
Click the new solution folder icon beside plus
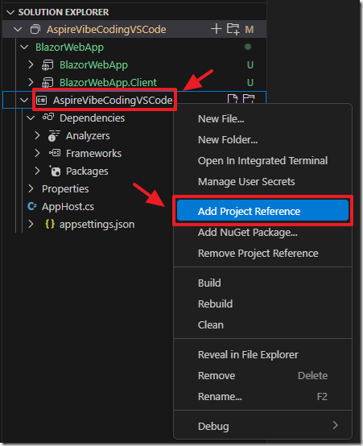233,29
